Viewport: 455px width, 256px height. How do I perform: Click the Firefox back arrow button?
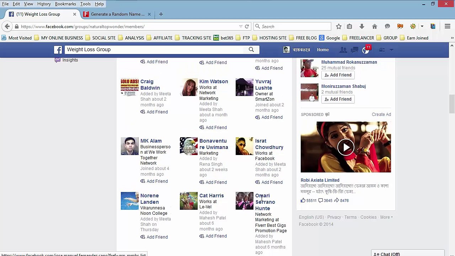coord(7,26)
